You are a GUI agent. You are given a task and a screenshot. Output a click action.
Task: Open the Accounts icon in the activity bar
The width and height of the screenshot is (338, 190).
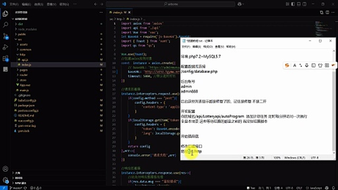[5, 169]
